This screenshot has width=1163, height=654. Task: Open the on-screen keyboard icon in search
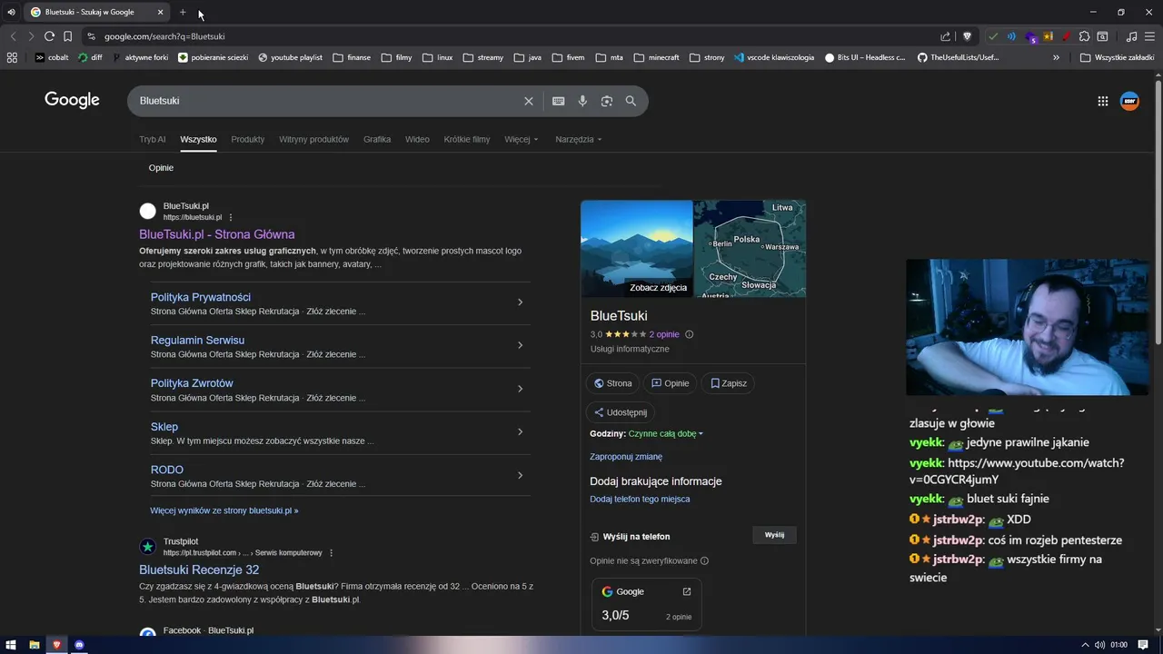point(558,101)
